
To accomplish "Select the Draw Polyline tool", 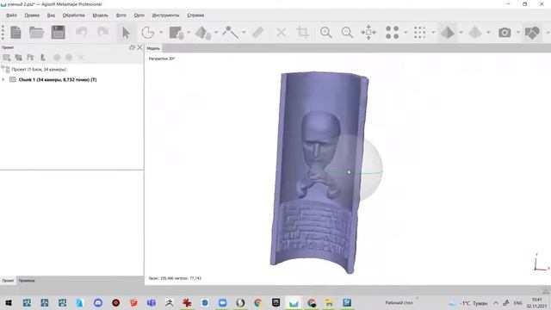I will pos(230,33).
